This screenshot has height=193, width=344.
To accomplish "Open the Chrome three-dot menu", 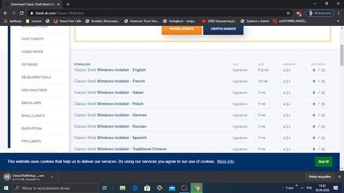I will tap(339, 13).
